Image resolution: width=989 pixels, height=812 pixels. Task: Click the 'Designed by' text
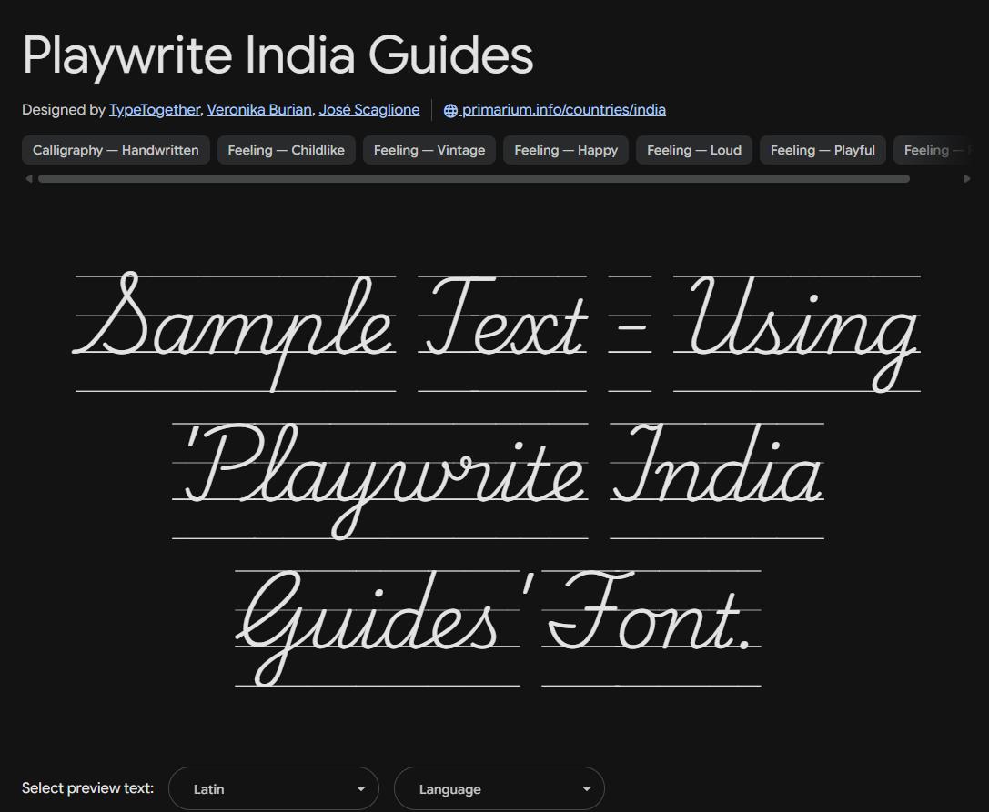coord(63,110)
